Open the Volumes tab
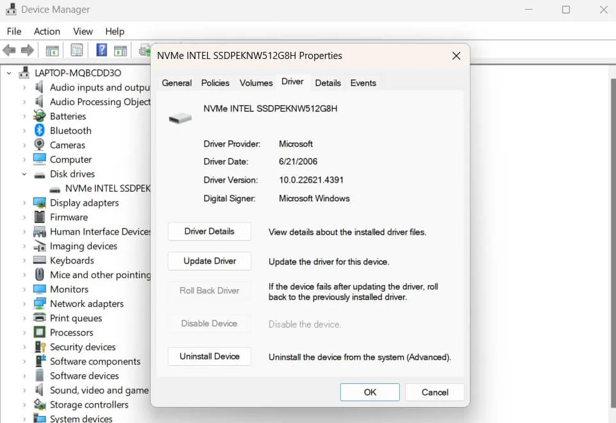 [x=256, y=83]
